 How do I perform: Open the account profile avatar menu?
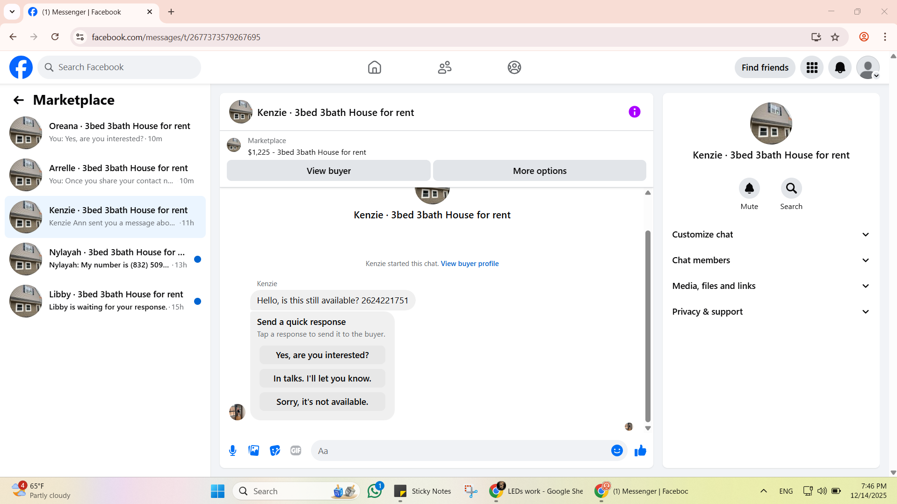coord(868,67)
